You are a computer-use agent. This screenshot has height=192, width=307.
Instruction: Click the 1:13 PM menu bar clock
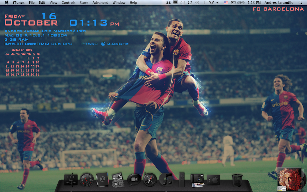254,3
